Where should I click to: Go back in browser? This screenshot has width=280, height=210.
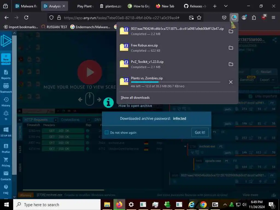click(x=7, y=17)
